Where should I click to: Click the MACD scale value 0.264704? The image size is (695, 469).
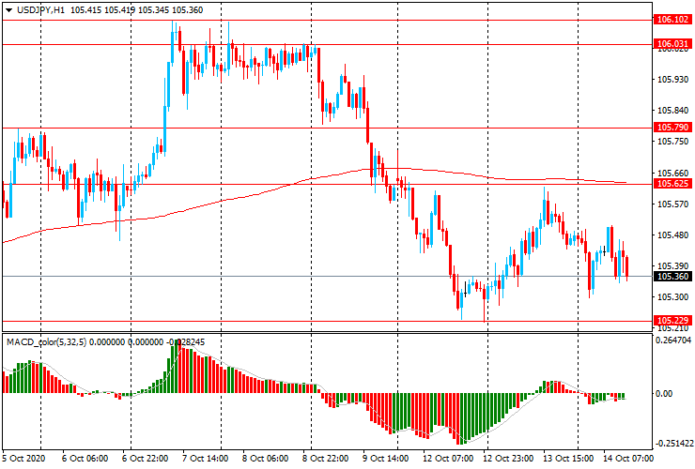673,340
